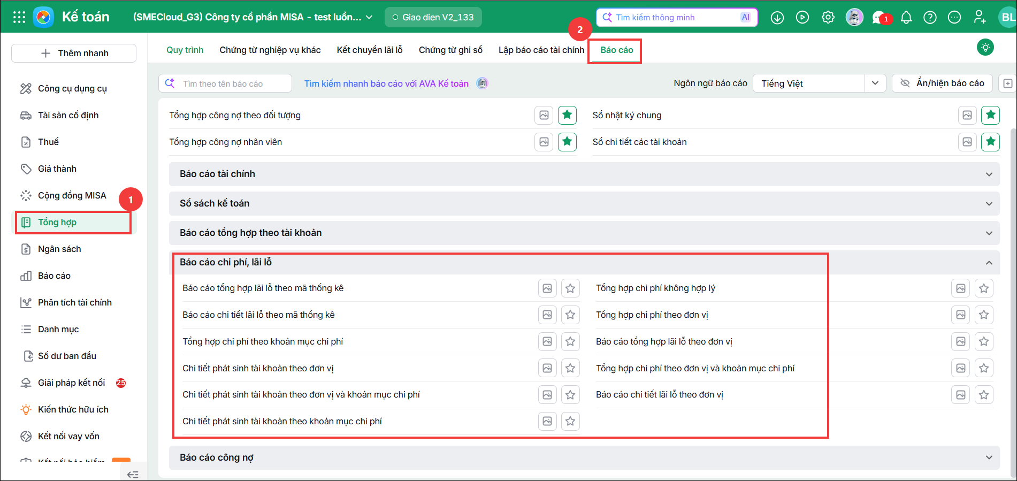Toggle the star for Tổng hợp công nợ nhân viên
This screenshot has height=481, width=1017.
pos(567,142)
